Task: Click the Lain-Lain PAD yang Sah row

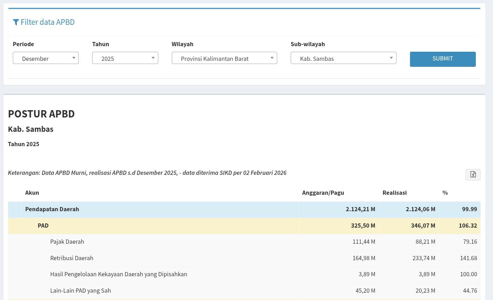Action: click(x=80, y=291)
